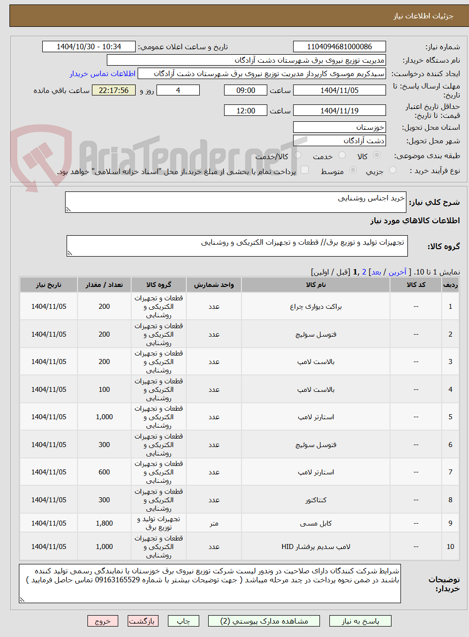Viewport: 469px width, 637px height.
Task: Click the buyer notes text area
Action: (210, 584)
